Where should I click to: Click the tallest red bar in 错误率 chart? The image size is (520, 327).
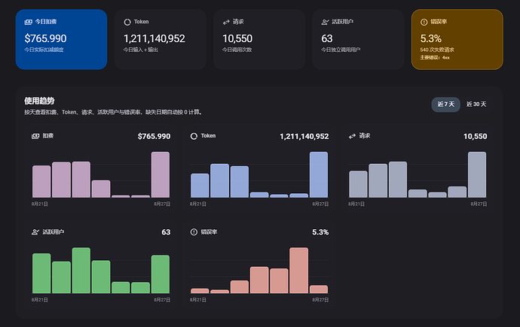click(298, 271)
